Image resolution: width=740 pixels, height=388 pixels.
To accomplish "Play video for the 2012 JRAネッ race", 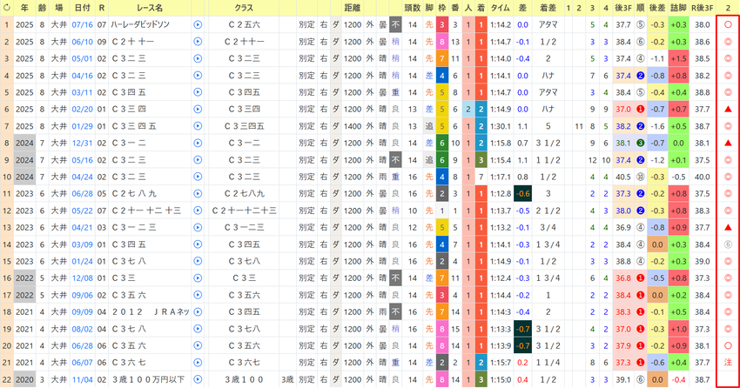I will 198,311.
